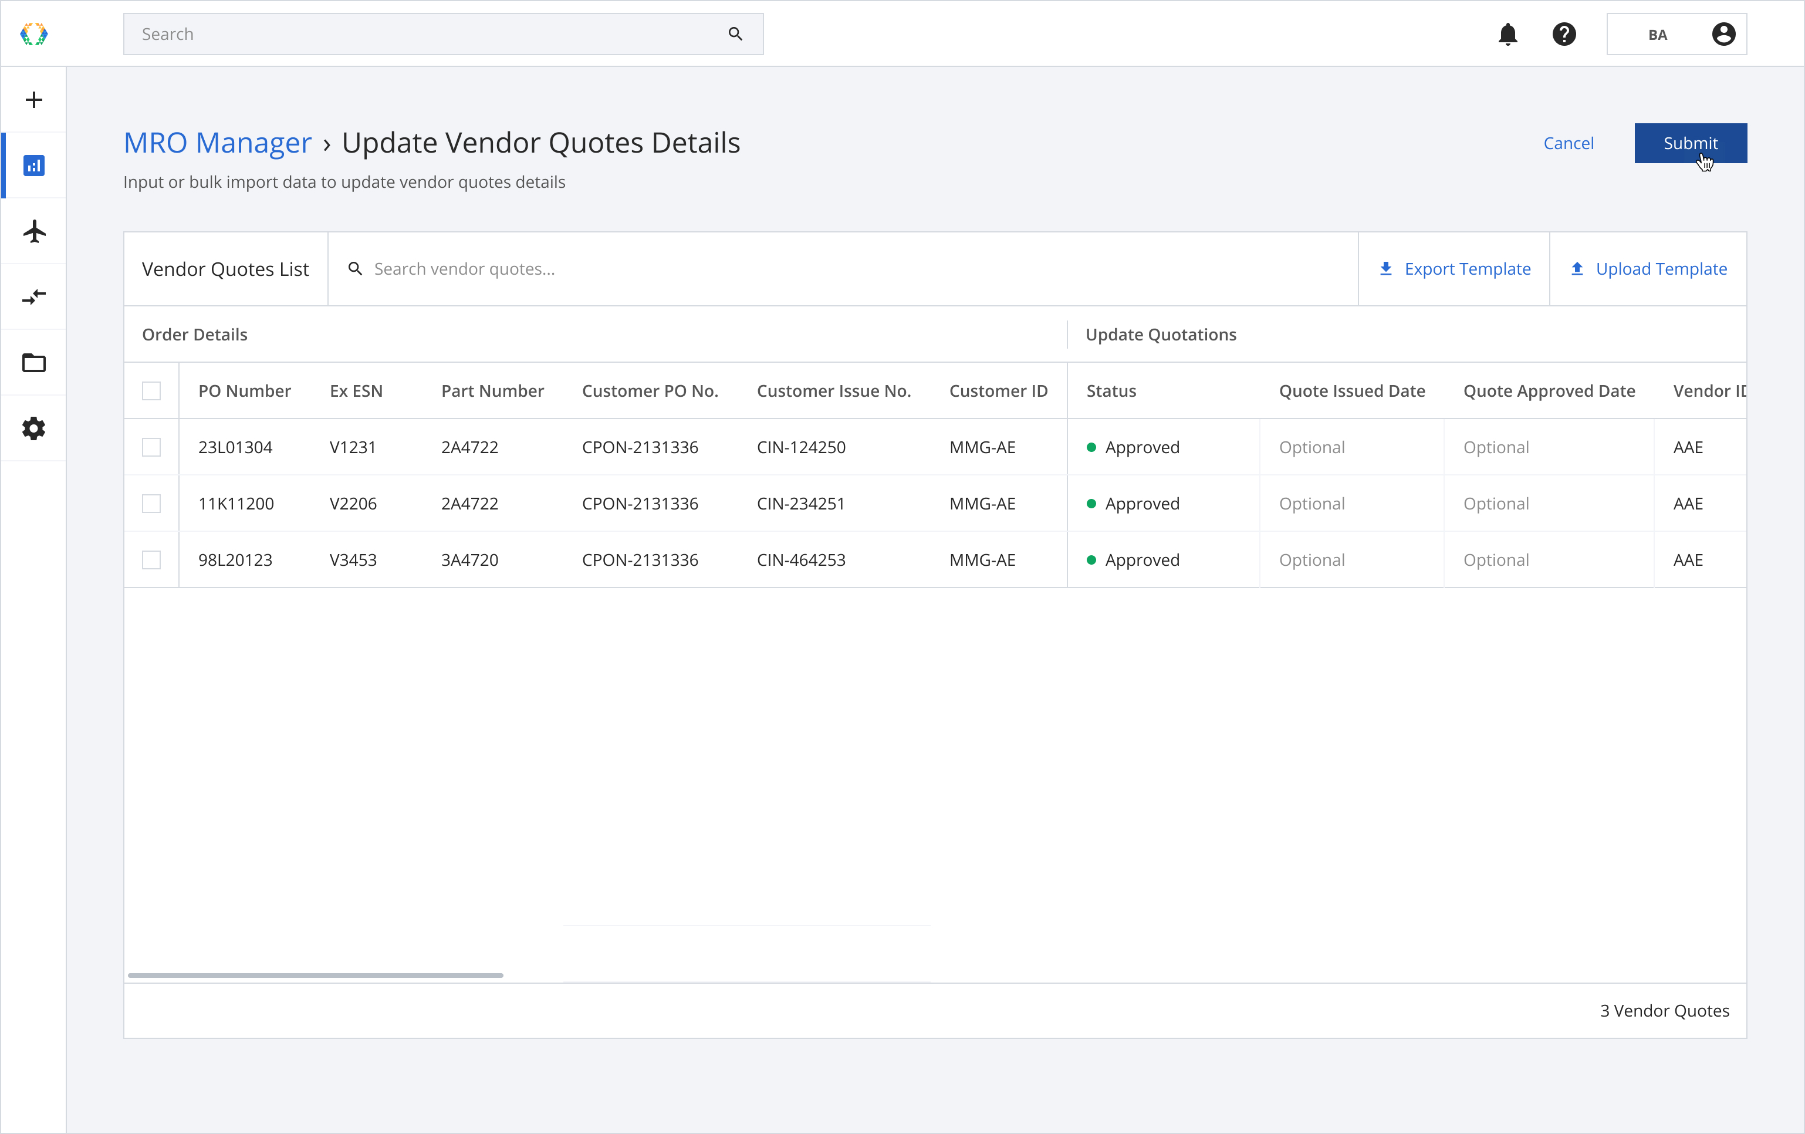The width and height of the screenshot is (1805, 1134).
Task: Click the PO number cell 23L01304
Action: pos(235,447)
